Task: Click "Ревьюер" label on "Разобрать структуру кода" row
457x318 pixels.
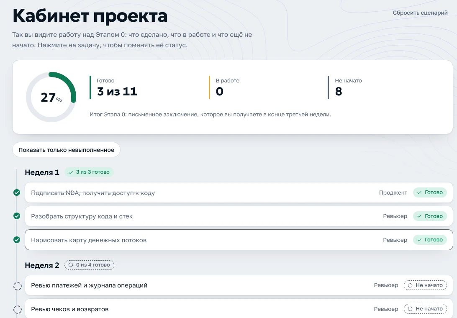Action: tap(395, 216)
